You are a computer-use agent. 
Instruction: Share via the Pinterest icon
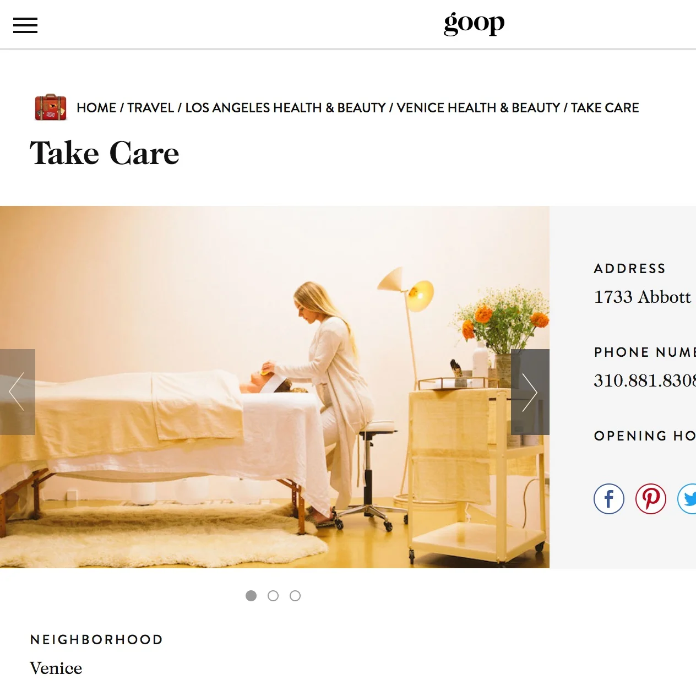[x=651, y=499]
